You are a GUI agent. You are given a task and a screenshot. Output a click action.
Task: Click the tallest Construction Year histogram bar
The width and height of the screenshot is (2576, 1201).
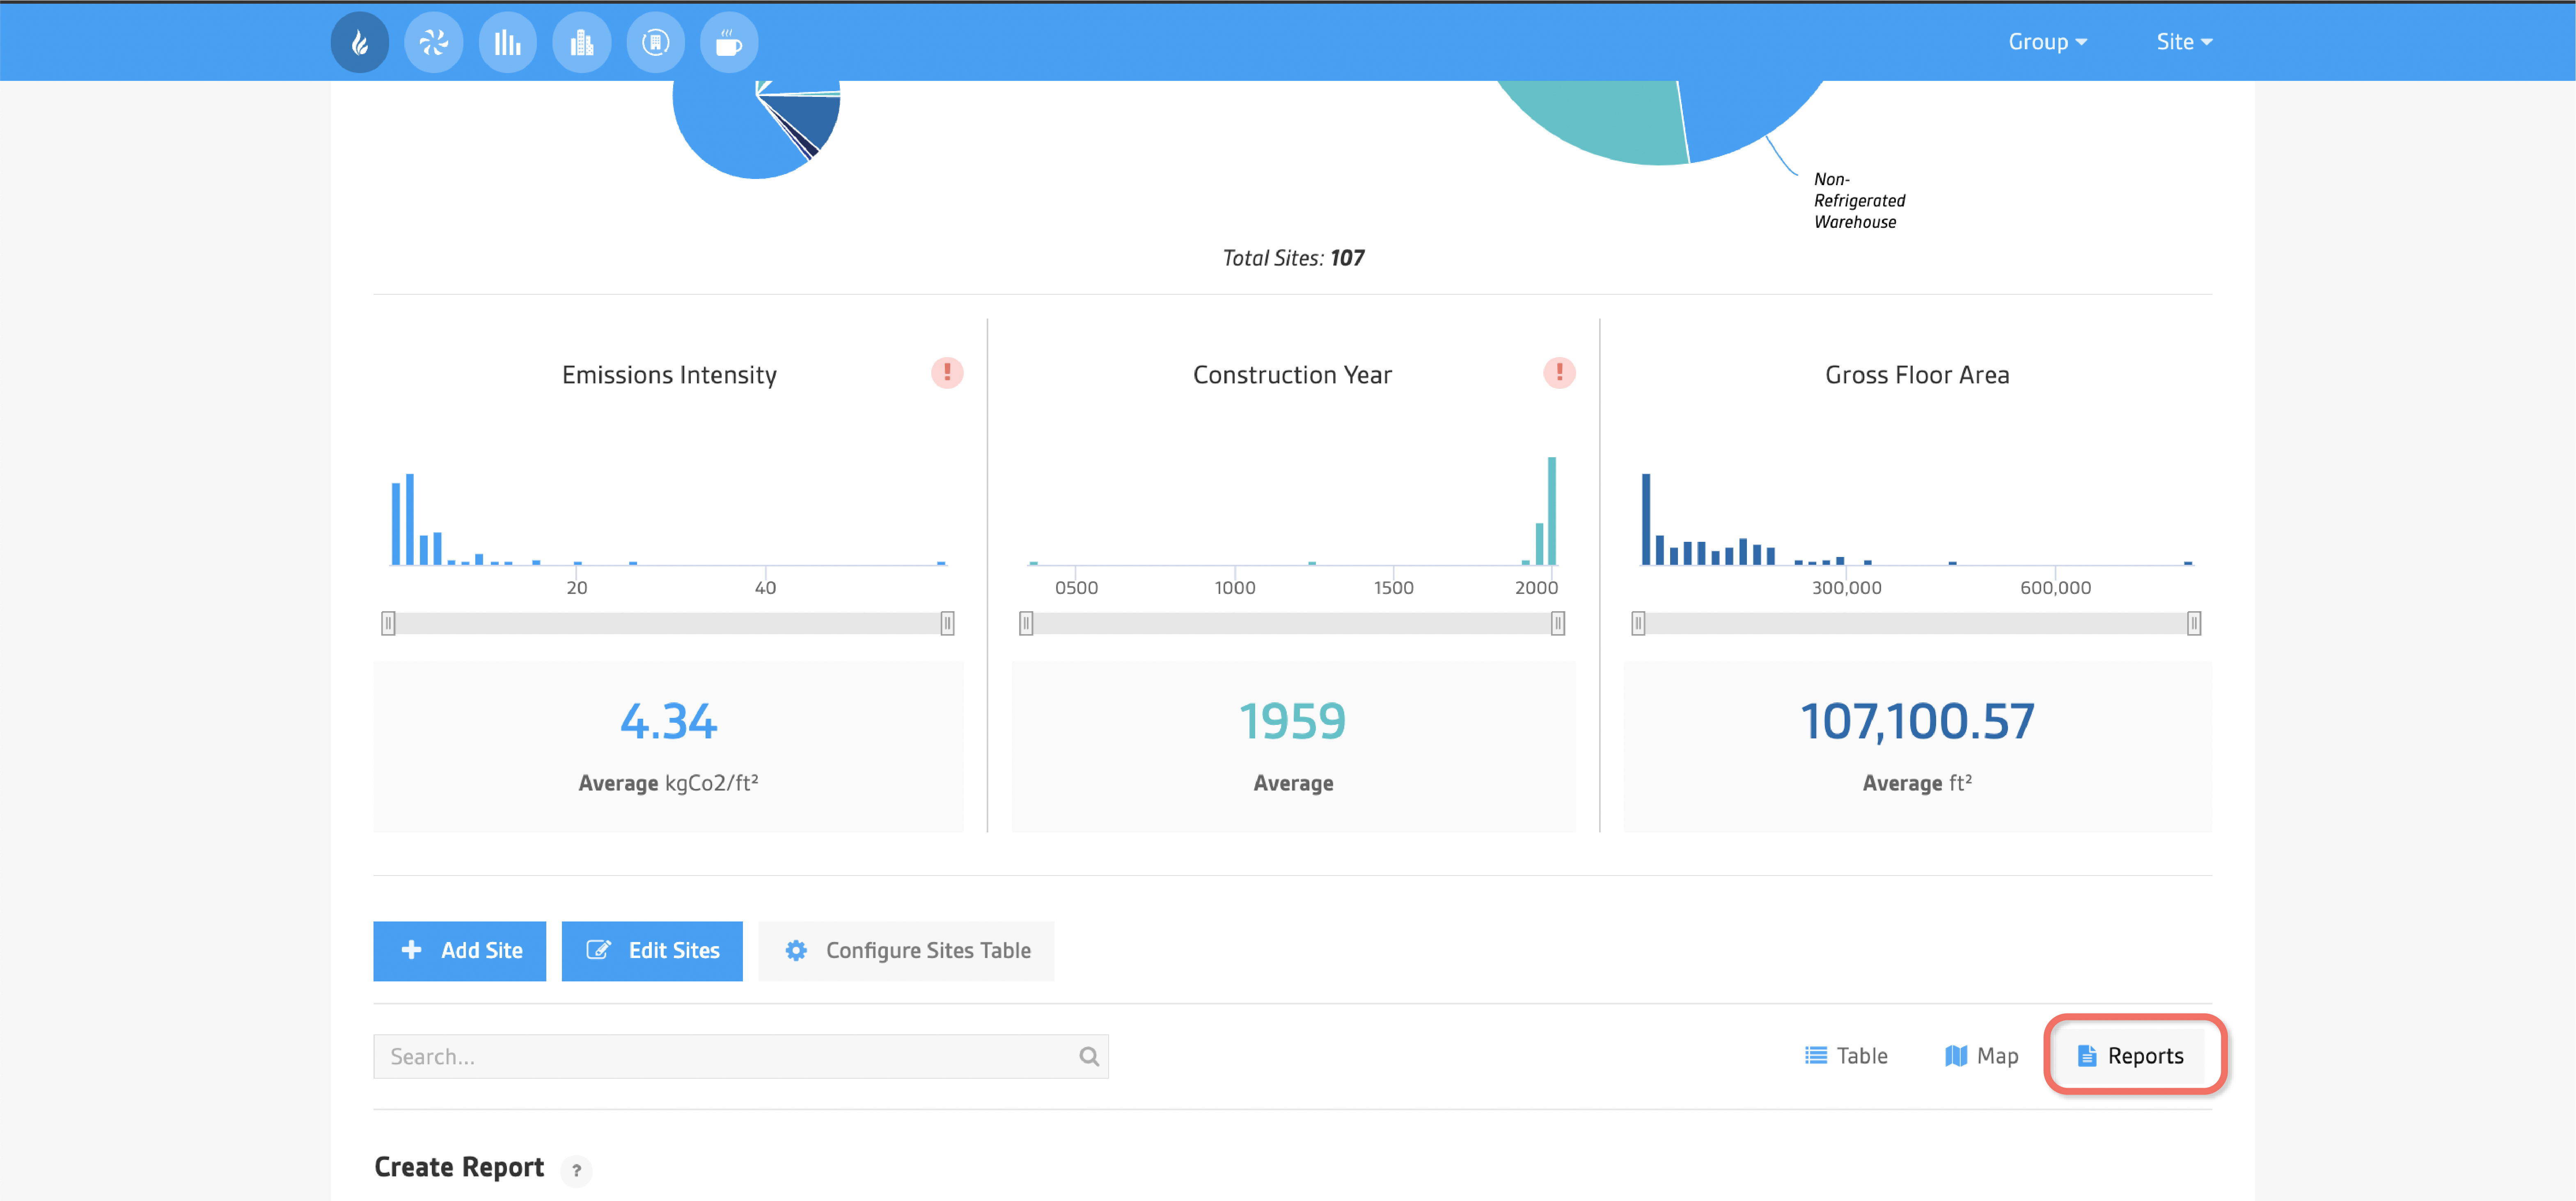(x=1552, y=510)
